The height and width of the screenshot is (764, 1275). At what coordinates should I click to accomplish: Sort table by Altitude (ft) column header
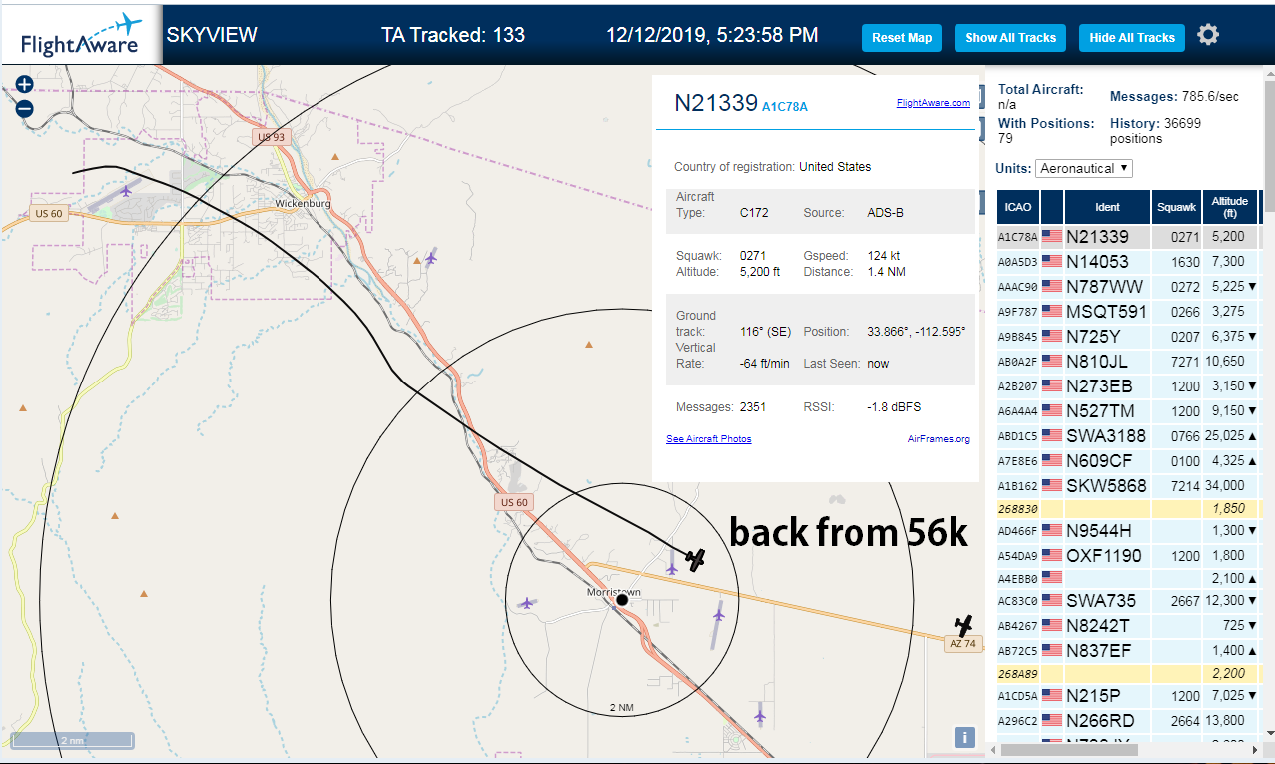pos(1230,207)
